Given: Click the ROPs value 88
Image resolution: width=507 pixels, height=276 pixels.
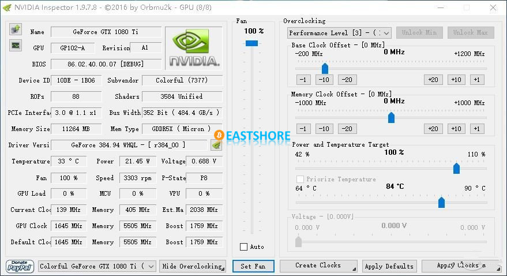Looking at the screenshot, I should point(76,96).
